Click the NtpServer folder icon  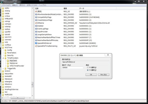(8, 63)
